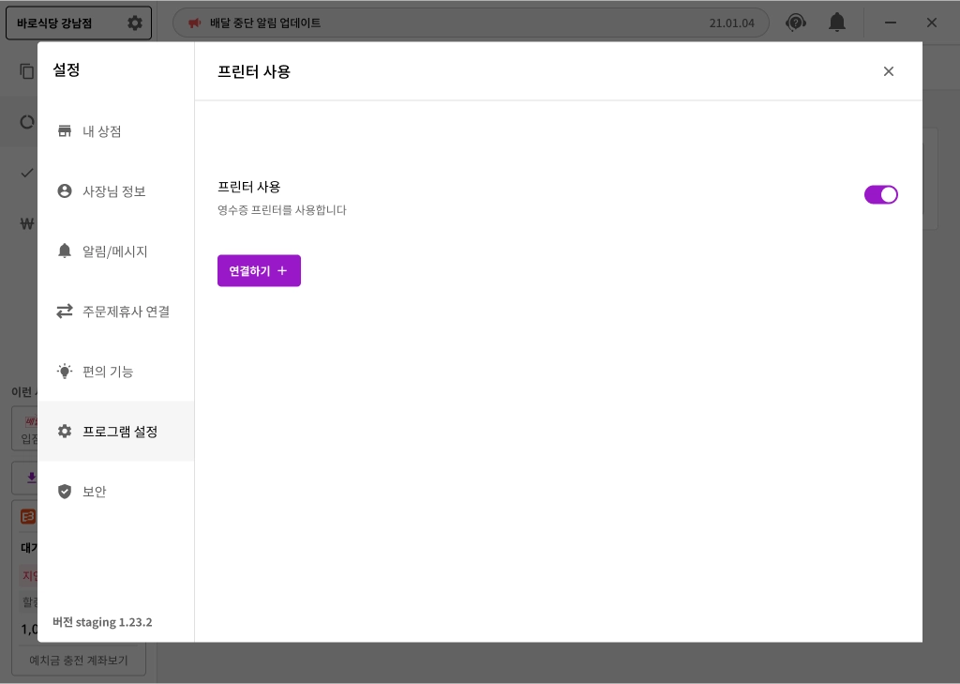Open 사장님 정보 settings menu

coord(115,191)
